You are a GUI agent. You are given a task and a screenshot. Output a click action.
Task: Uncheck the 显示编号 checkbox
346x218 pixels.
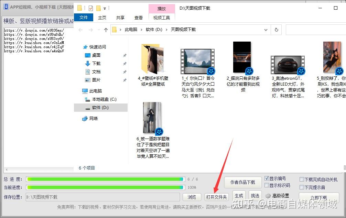pos(267,178)
